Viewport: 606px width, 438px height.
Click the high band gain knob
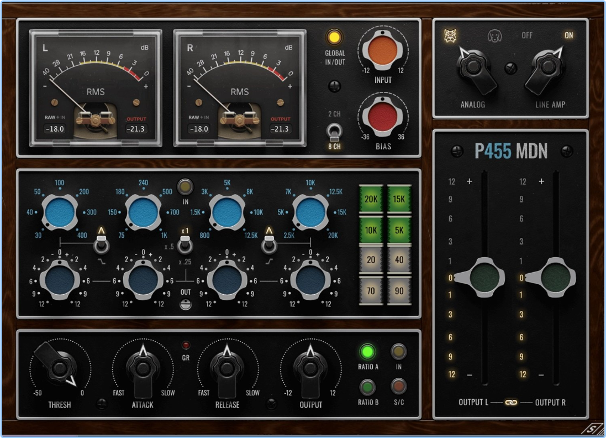(310, 280)
